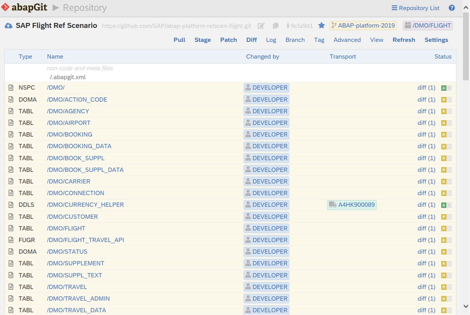Viewport: 470px width, 315px height.
Task: Toggle the favorite star for repository
Action: 321,26
